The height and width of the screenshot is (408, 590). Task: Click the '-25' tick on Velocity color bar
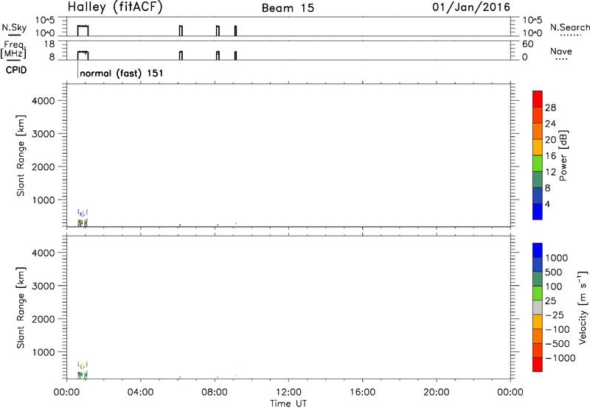(555, 314)
